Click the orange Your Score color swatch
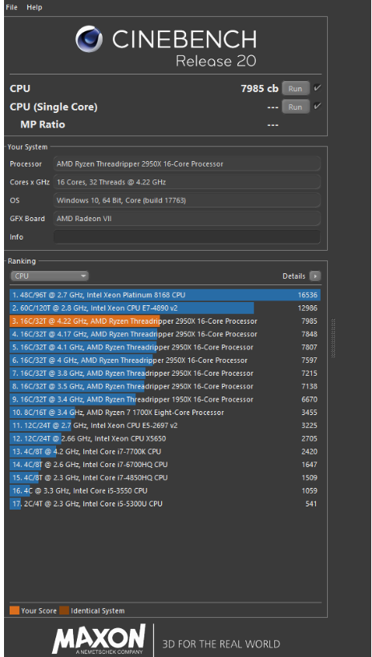 [x=14, y=611]
